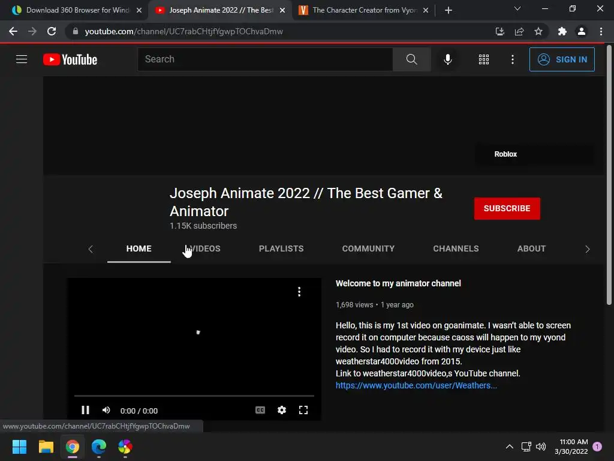The height and width of the screenshot is (461, 614).
Task: Open the Playlists tab
Action: 281,249
